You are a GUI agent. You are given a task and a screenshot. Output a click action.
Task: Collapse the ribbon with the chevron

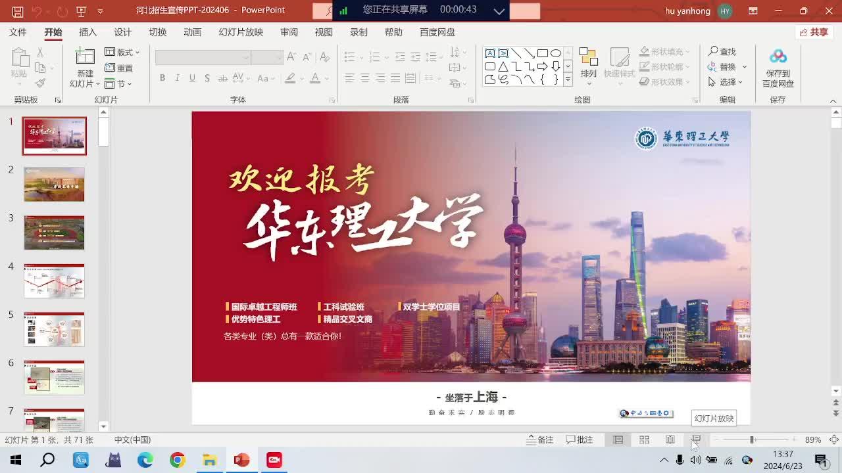click(x=833, y=101)
